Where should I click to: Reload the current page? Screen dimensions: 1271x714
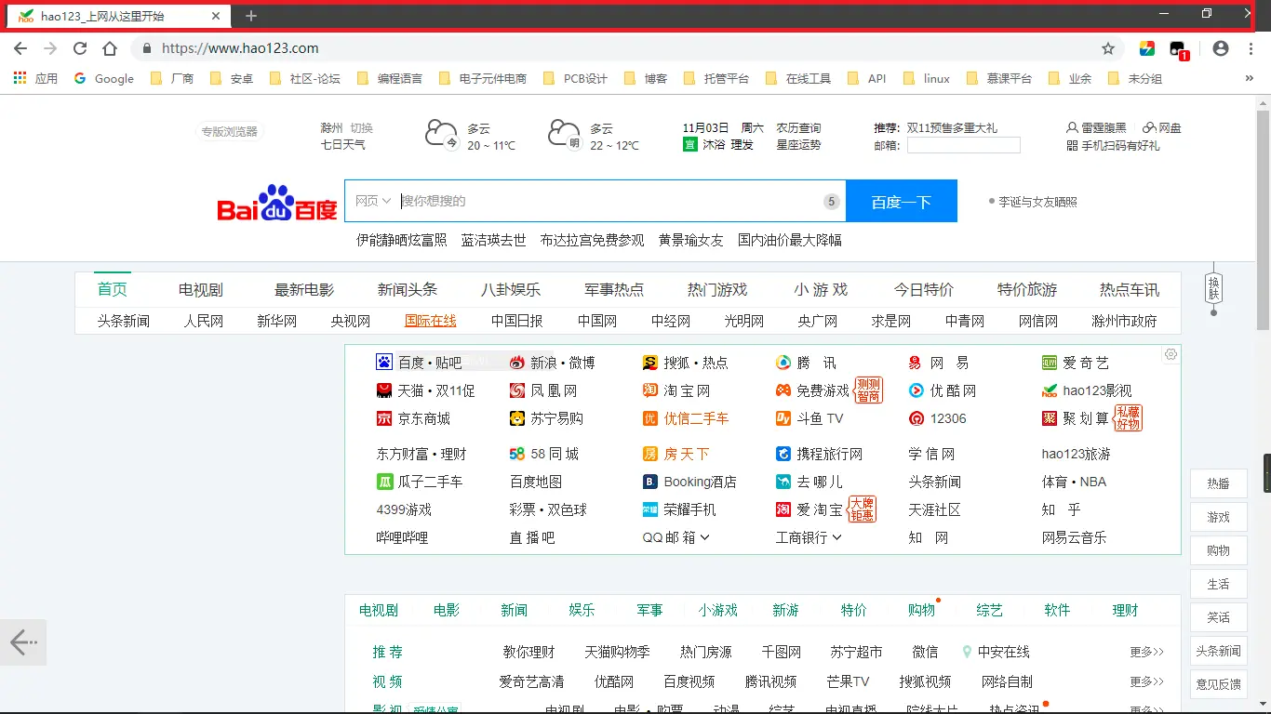[80, 48]
